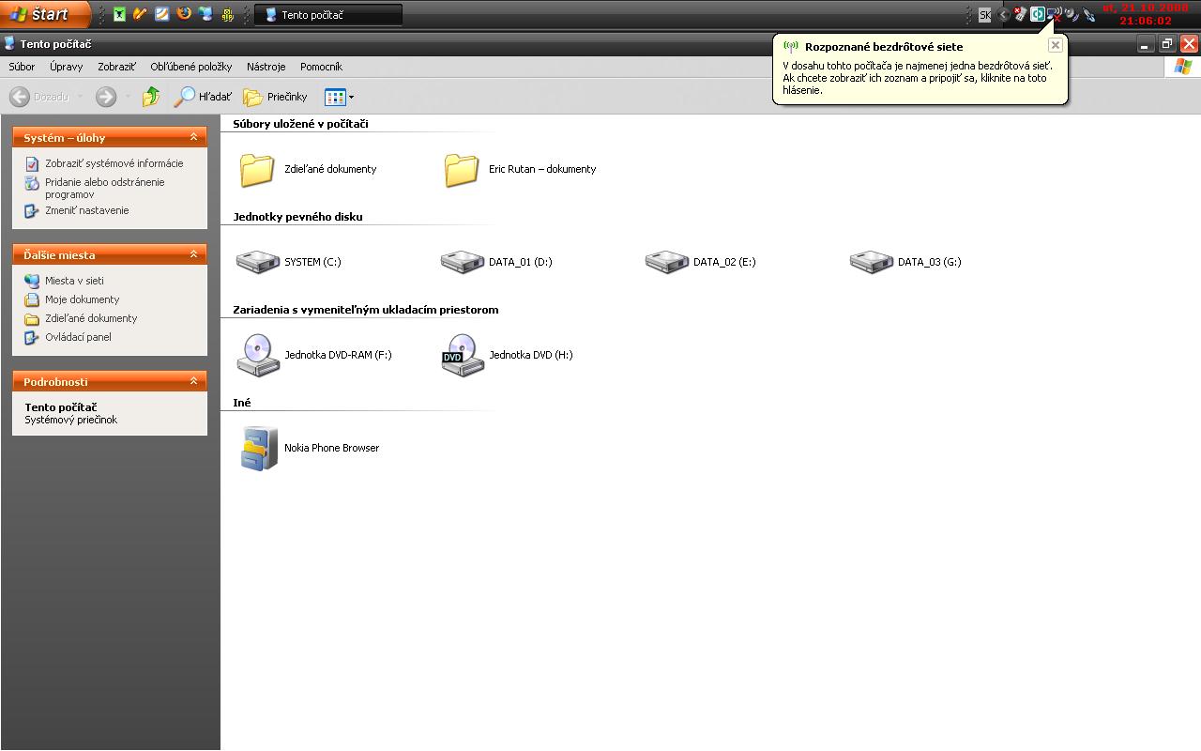Click the Hľadať search toolbar button
Screen dimensions: 1201x751
click(x=204, y=97)
